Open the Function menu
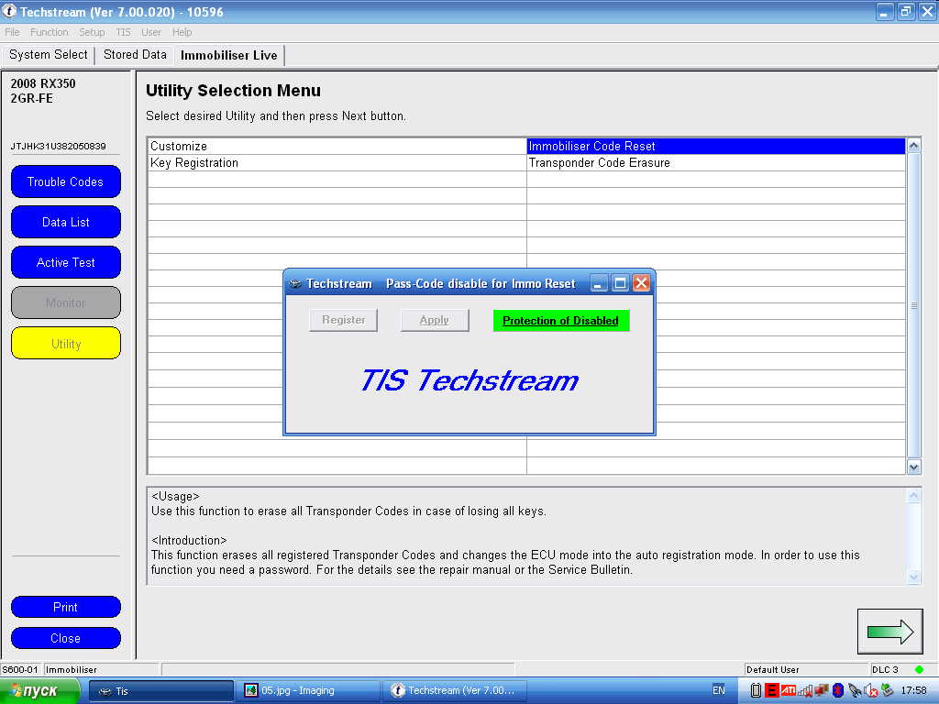939x704 pixels. (x=49, y=32)
